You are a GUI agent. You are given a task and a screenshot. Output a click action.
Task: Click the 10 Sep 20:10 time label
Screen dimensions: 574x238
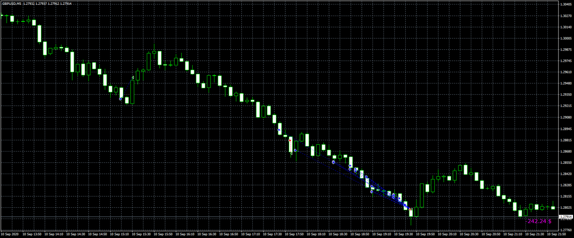pyautogui.click(x=447, y=234)
